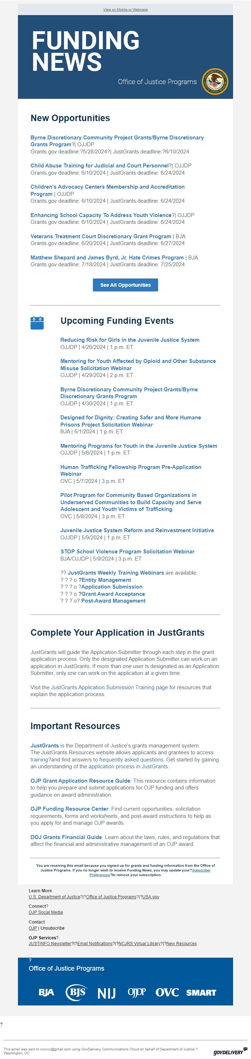
Task: Click See All Opportunities button
Action: (126, 285)
